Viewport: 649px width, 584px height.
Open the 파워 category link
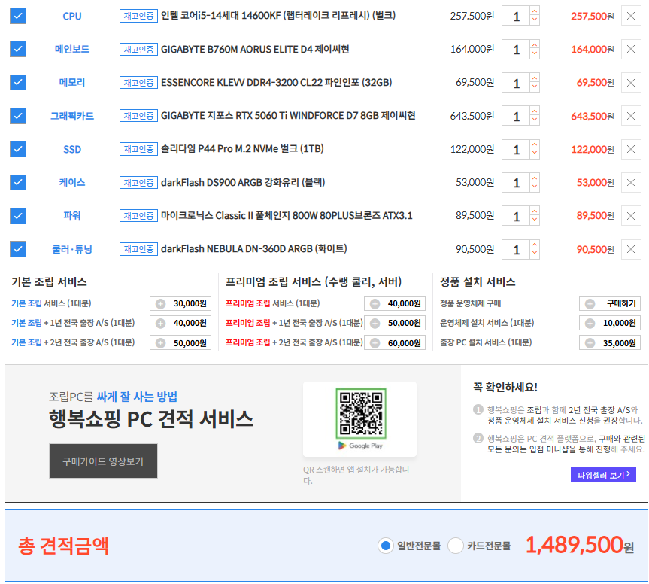coord(72,216)
